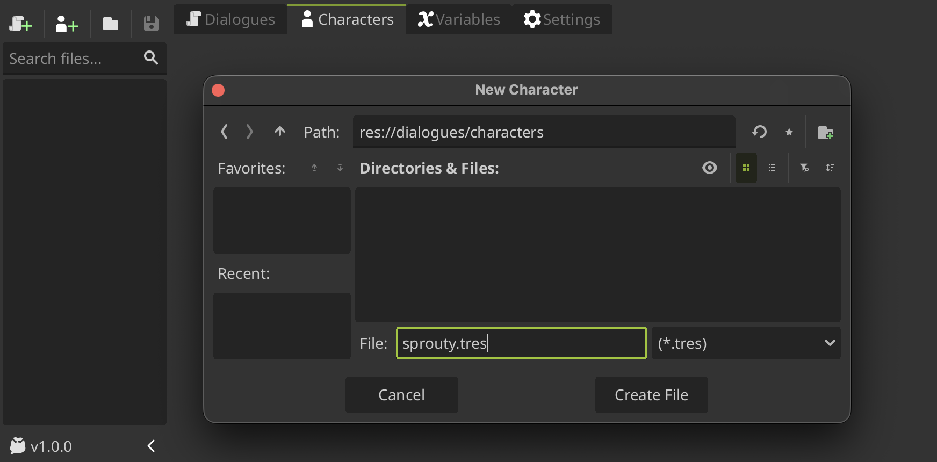Click the File name field with sprouty.tres

522,343
